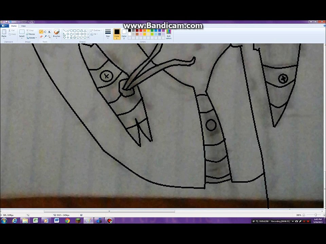
Task: Open the Paint file menu button
Action: click(x=4, y=26)
